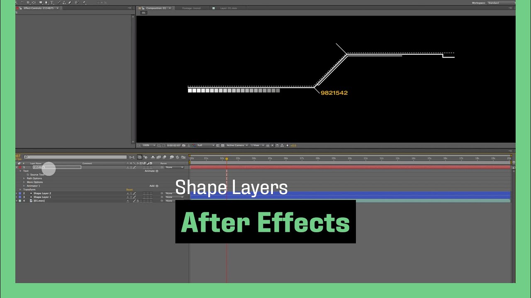Select the Puppet Pin tool
This screenshot has height=298, width=531.
(x=84, y=2)
